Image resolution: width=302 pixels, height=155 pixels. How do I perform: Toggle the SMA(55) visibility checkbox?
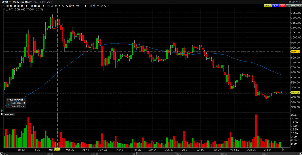(x=21, y=106)
